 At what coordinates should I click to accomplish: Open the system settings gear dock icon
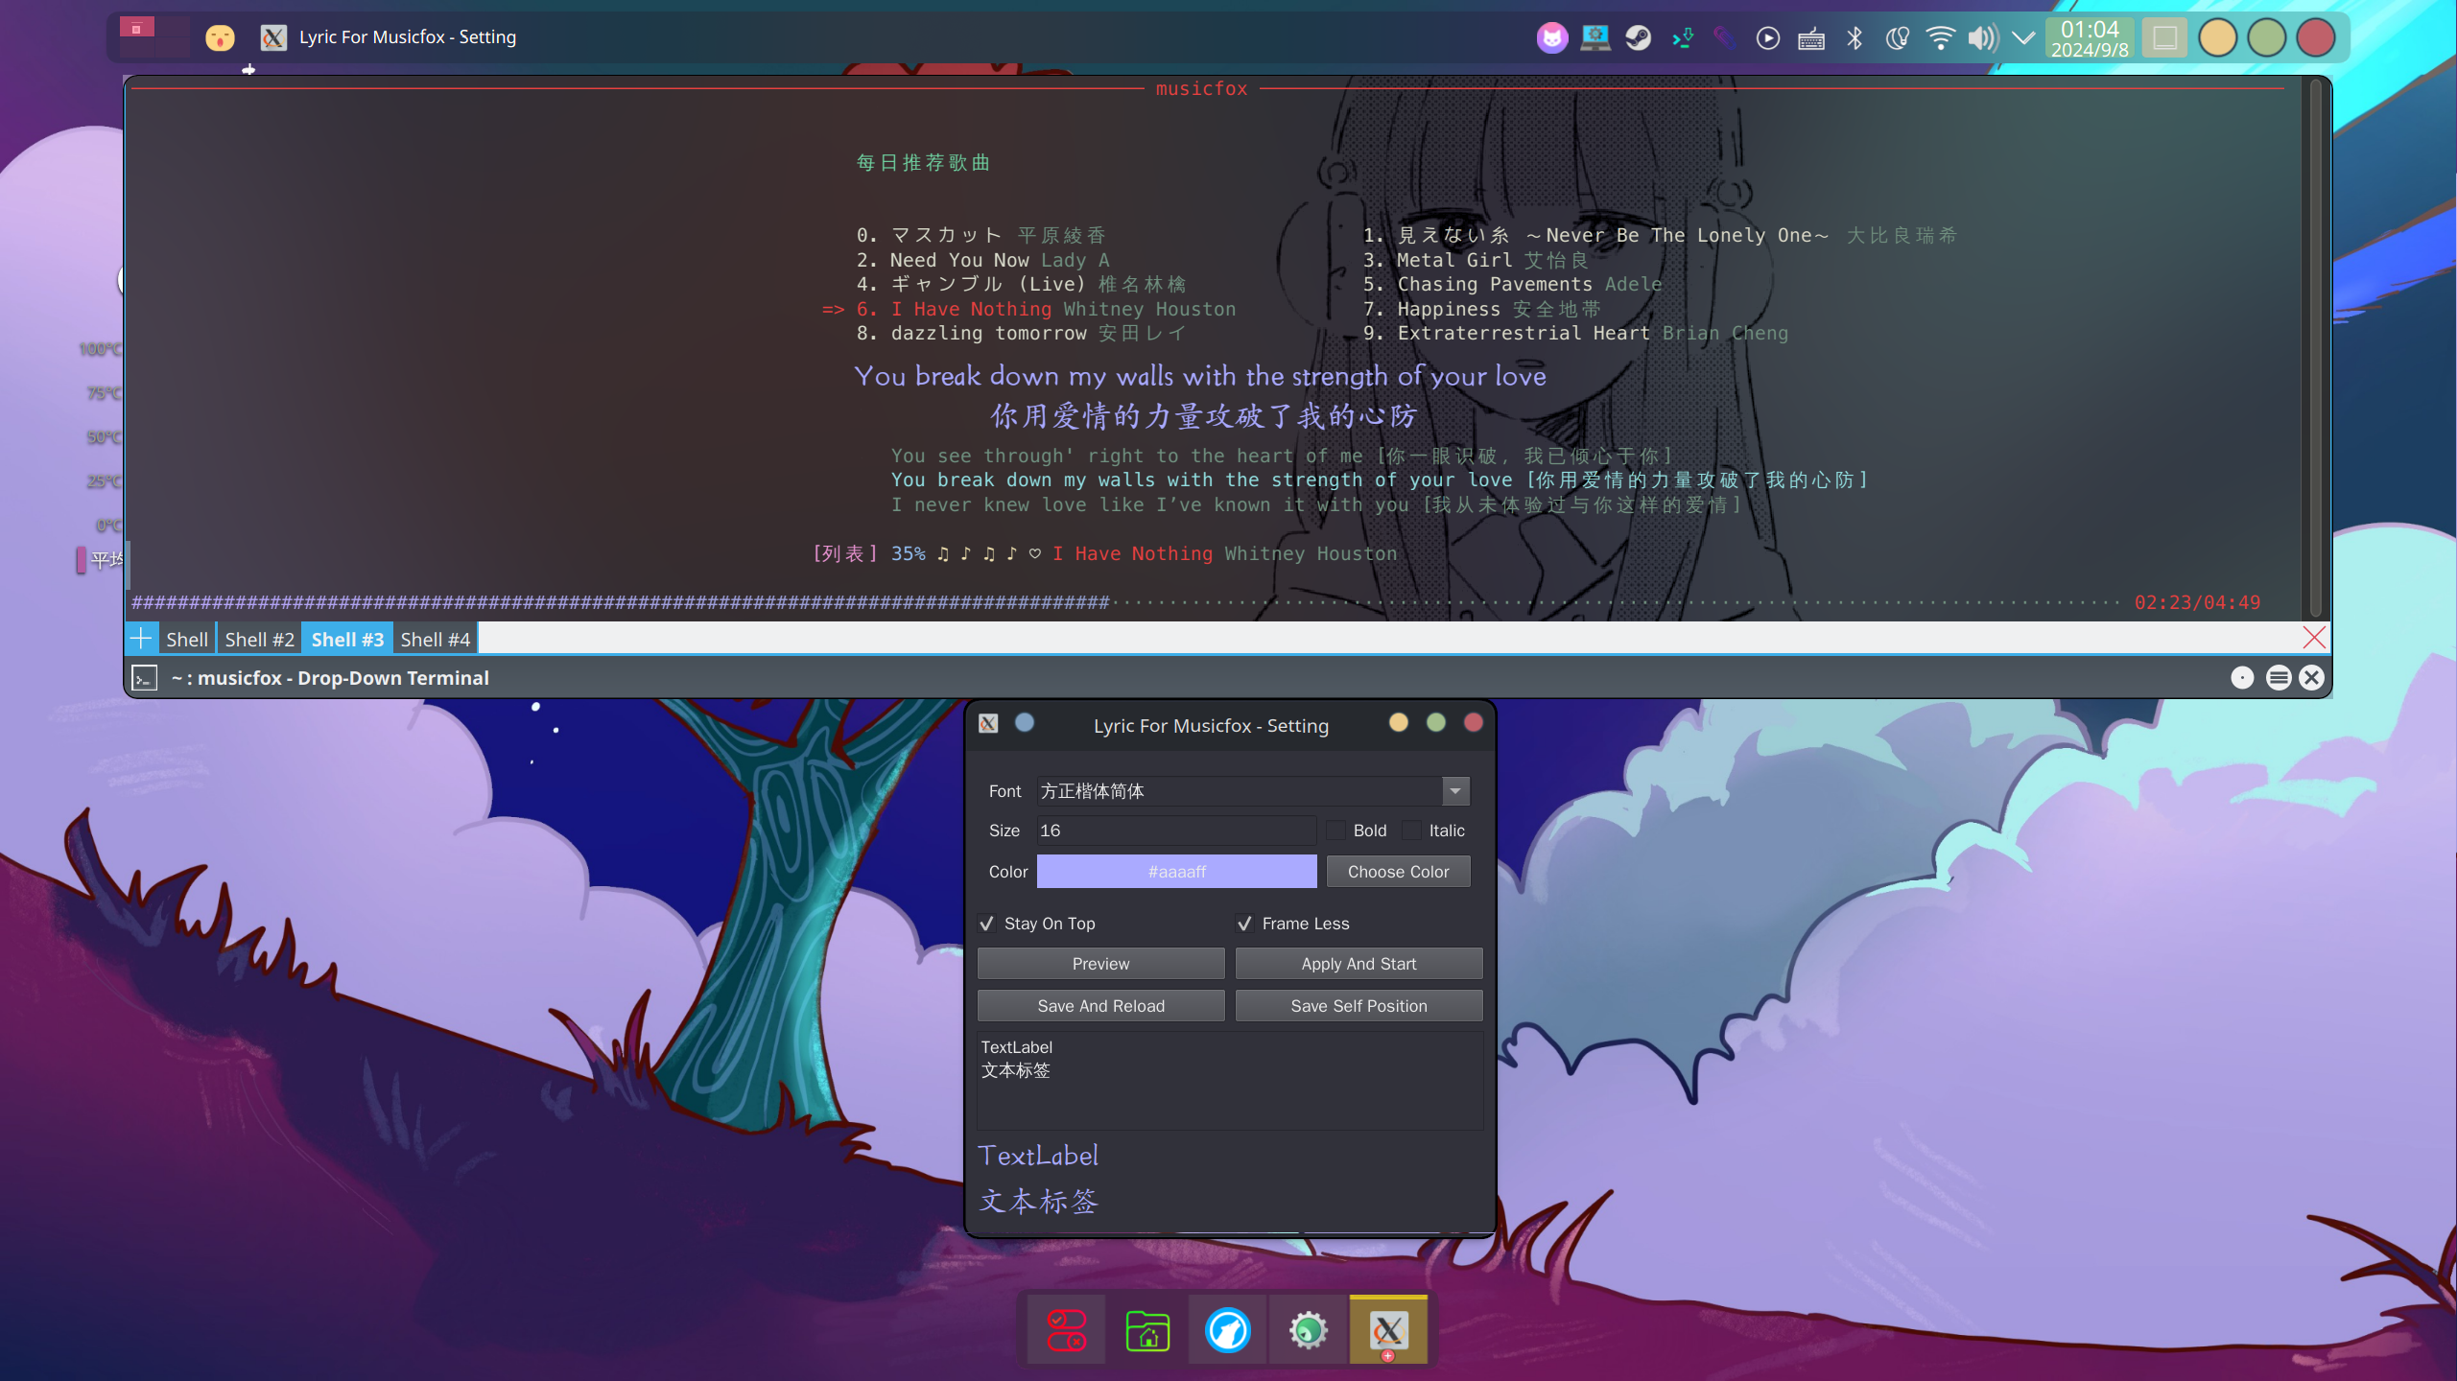tap(1308, 1330)
